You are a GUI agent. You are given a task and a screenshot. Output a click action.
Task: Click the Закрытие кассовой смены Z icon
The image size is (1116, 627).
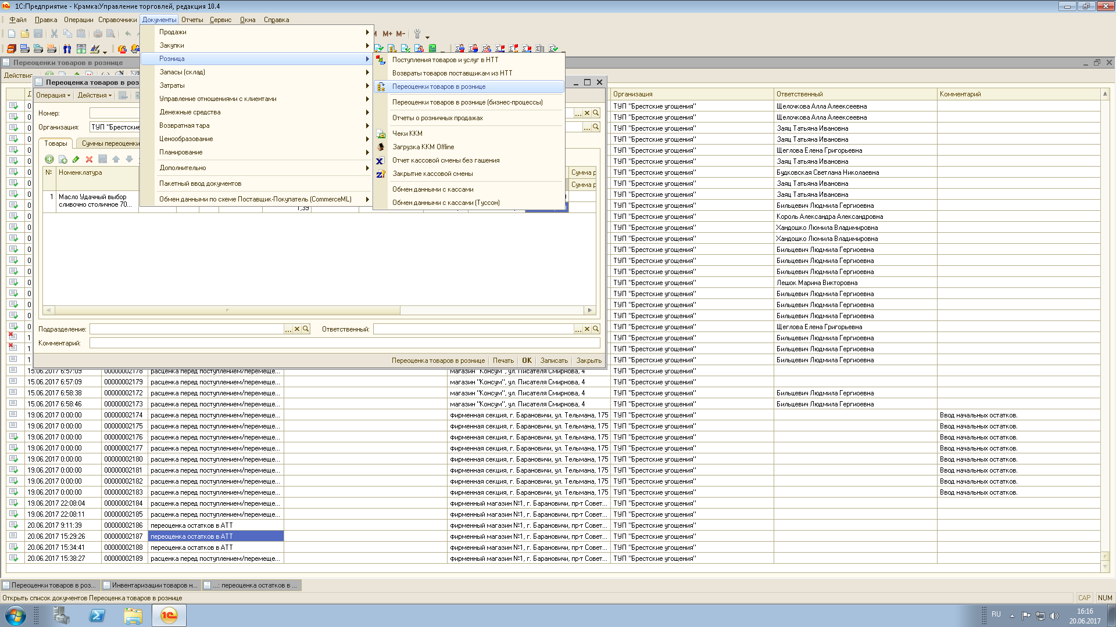(381, 174)
